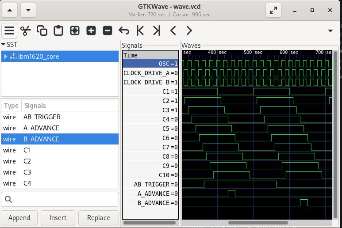342x228 pixels.
Task: Select the C9=0 trace name
Action: click(x=150, y=166)
